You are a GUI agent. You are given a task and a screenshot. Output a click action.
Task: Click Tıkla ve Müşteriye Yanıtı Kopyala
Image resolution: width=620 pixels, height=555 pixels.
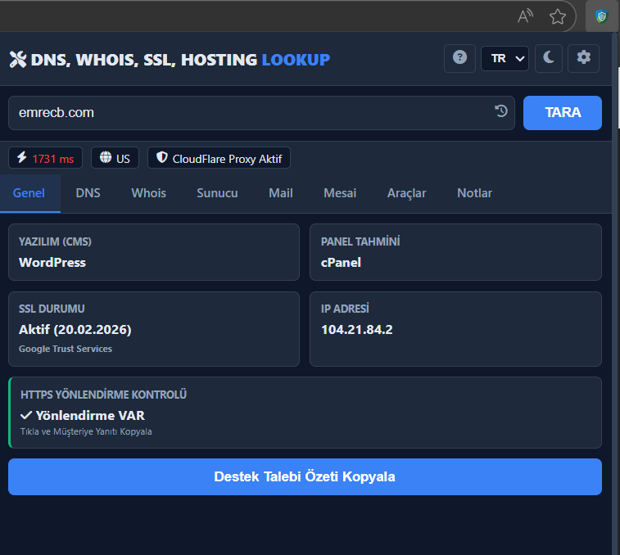pos(86,431)
